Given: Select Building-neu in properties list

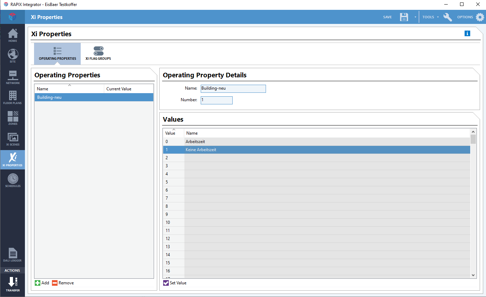Looking at the screenshot, I should click(x=94, y=97).
